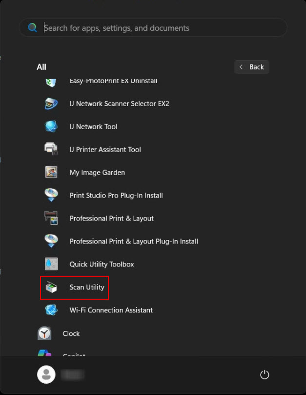306x395 pixels.
Task: Click the Copilot icon at list bottom
Action: click(44, 354)
